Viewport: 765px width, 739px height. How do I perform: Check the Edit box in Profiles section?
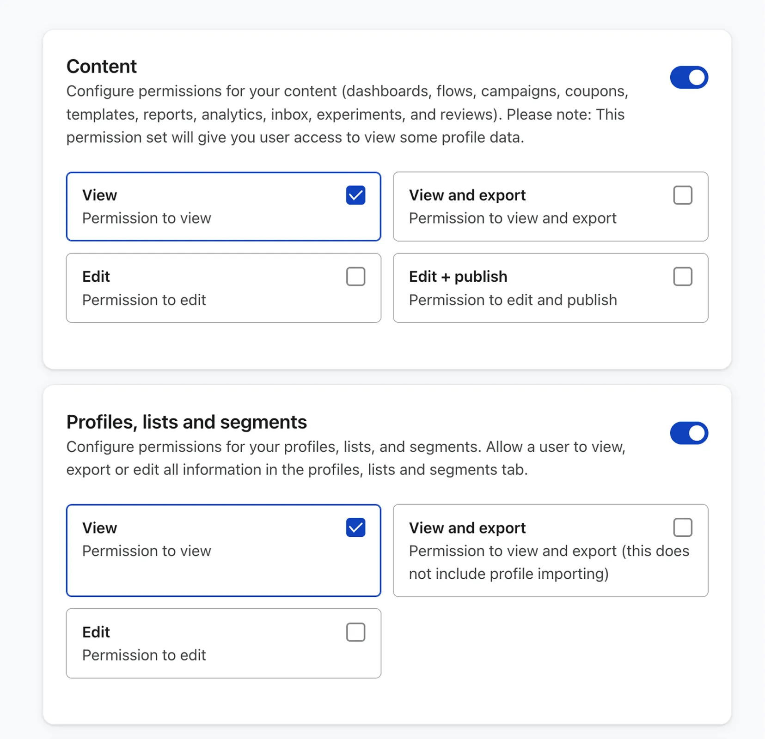(x=355, y=632)
